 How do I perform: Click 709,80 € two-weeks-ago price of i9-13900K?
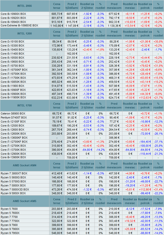pyautogui.click(x=72, y=158)
